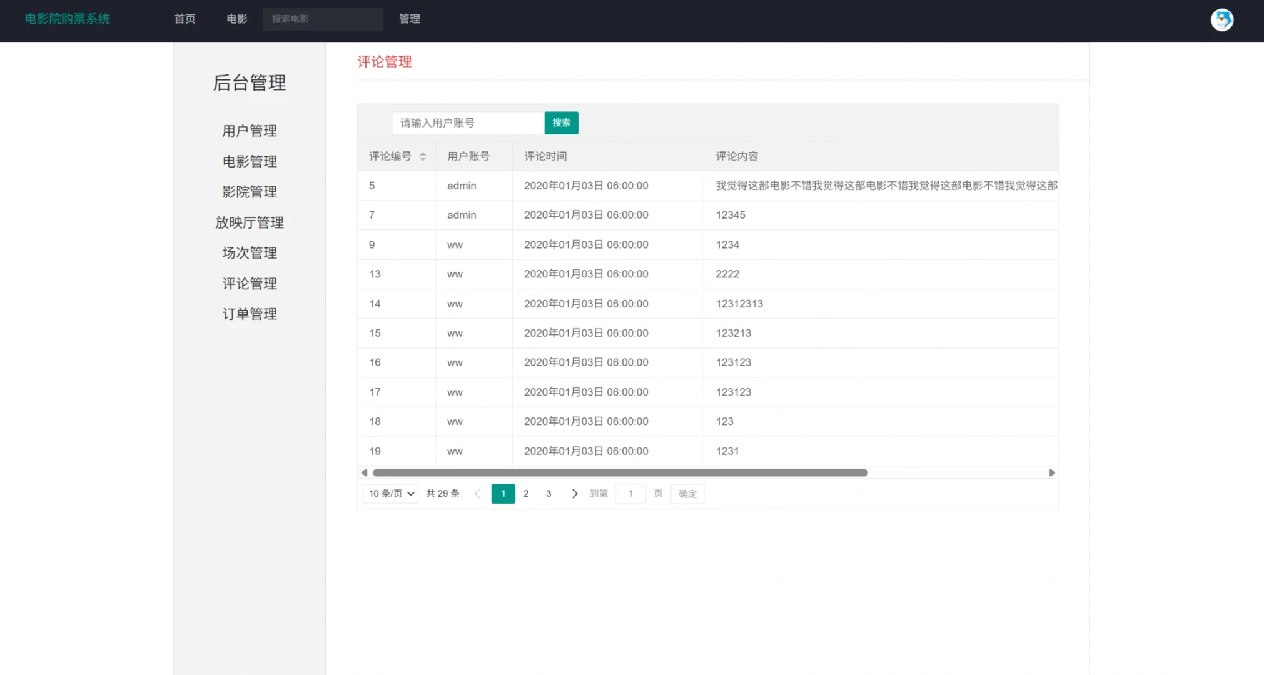Click ascending sort triangle on 评论编号

click(x=424, y=152)
